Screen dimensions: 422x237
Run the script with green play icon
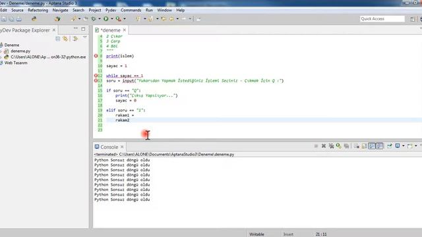pyautogui.click(x=106, y=19)
